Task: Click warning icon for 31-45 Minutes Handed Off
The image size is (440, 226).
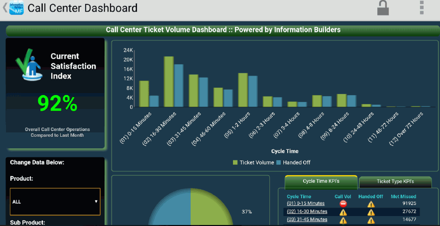Action: [371, 221]
